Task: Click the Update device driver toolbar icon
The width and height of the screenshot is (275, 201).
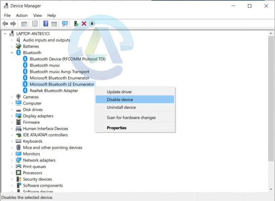Action: click(76, 24)
